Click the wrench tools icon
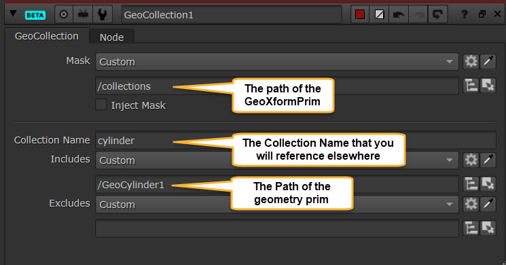The image size is (506, 265). point(103,14)
